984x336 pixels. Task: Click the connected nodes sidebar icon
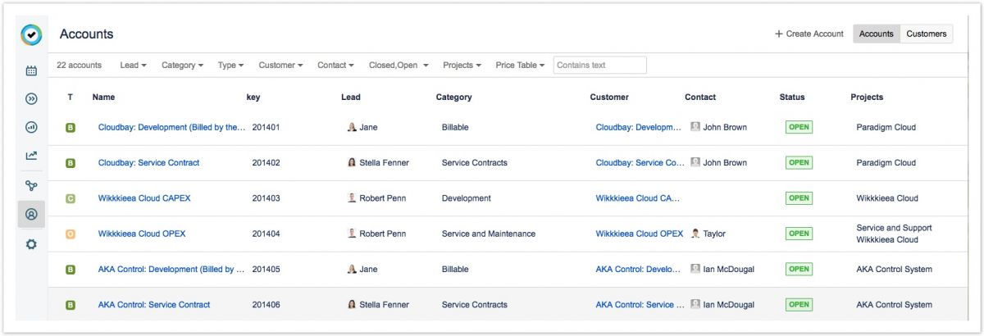[x=31, y=185]
